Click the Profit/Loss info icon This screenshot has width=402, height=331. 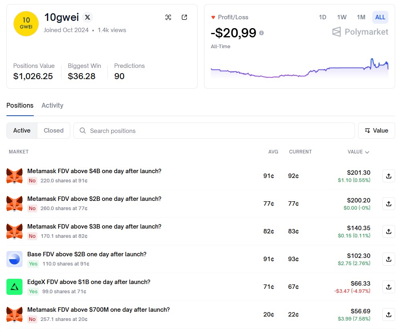[x=261, y=33]
